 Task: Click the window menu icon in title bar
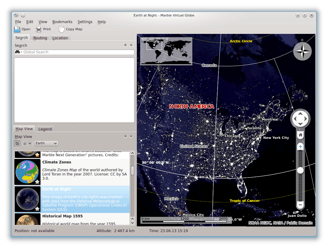tap(16, 15)
